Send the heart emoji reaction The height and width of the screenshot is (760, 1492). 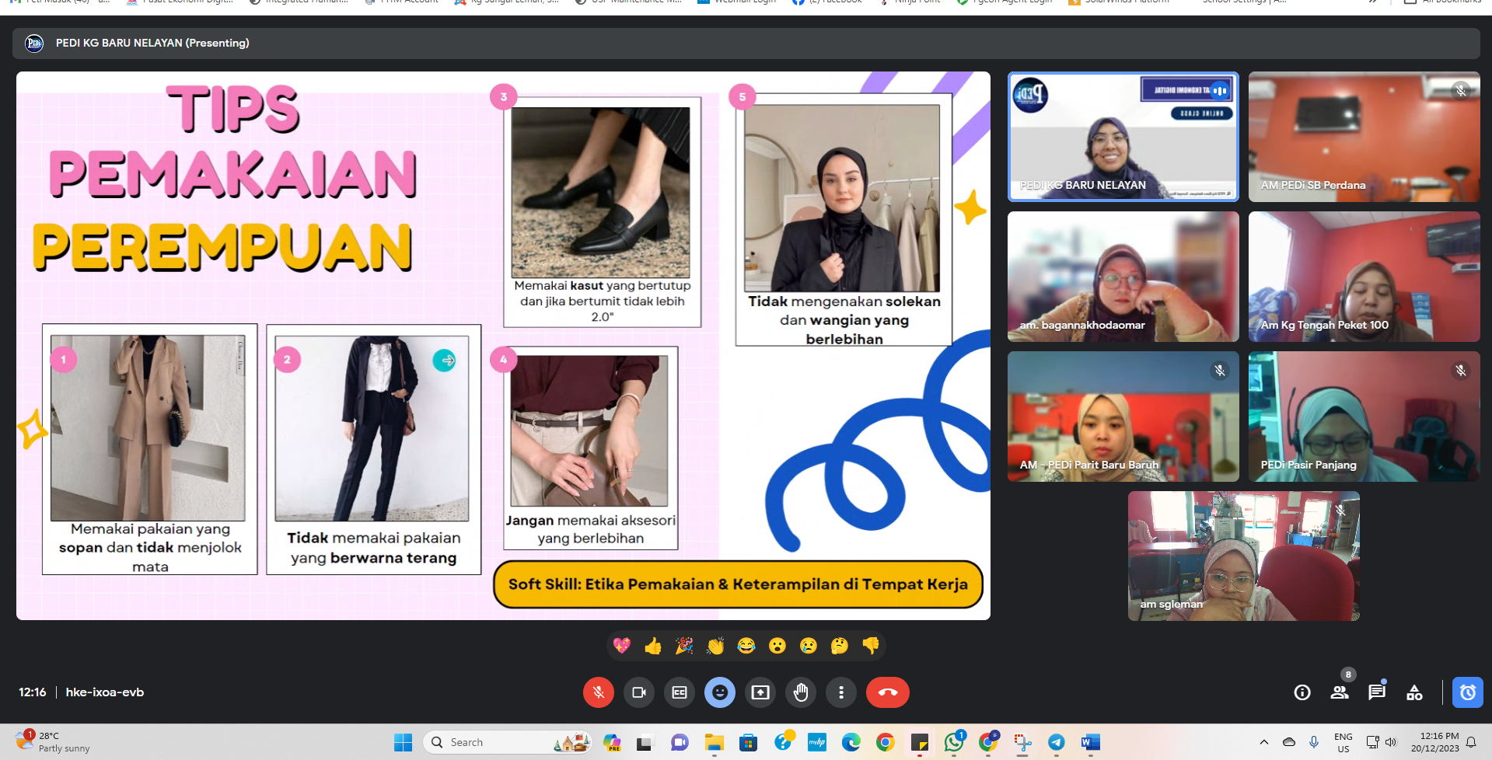[622, 646]
